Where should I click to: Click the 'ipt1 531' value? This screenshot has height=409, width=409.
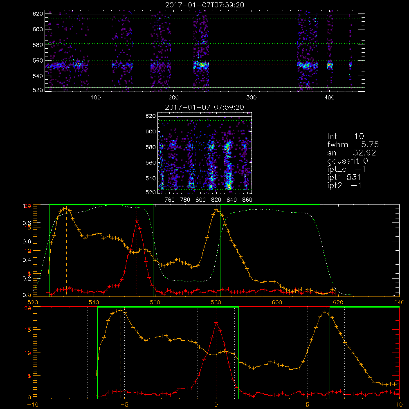pos(344,178)
